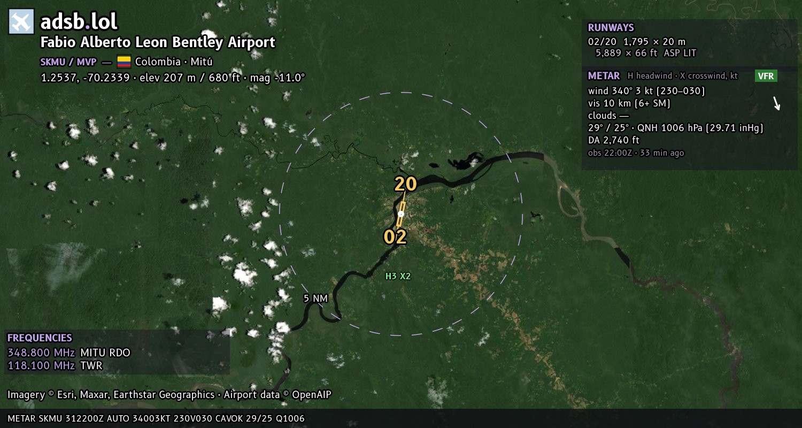Click the temperature and QNH 1006 hPa line

pyautogui.click(x=676, y=128)
